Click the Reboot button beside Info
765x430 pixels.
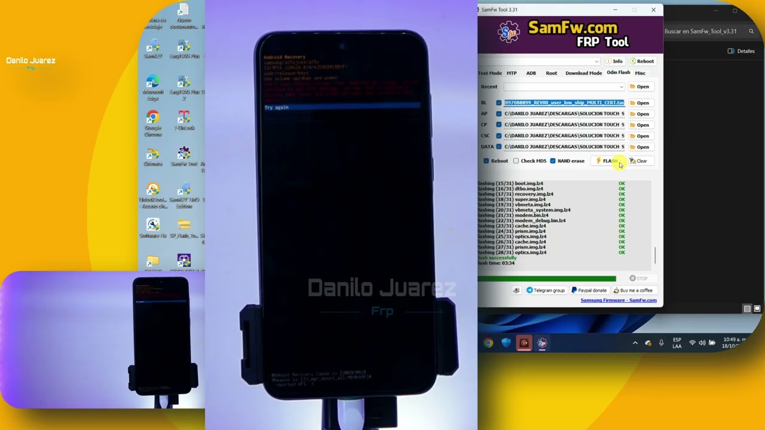coord(642,61)
